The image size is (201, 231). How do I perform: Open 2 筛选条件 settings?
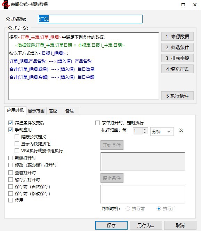[x=177, y=47]
